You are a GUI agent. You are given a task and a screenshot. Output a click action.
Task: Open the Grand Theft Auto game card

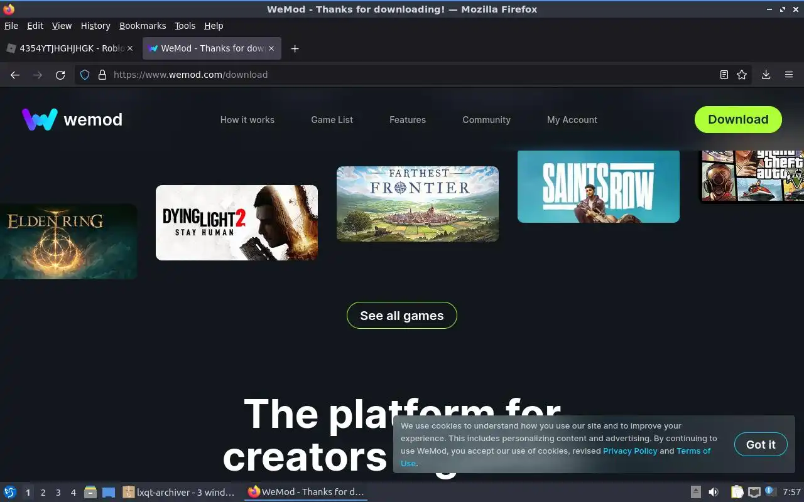pyautogui.click(x=752, y=177)
